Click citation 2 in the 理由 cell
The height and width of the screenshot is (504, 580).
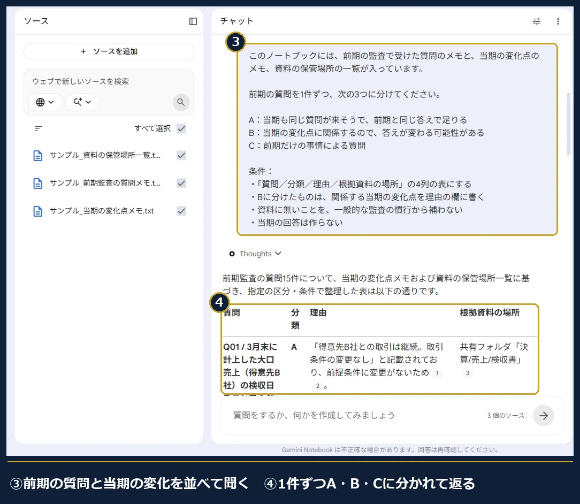pos(317,386)
